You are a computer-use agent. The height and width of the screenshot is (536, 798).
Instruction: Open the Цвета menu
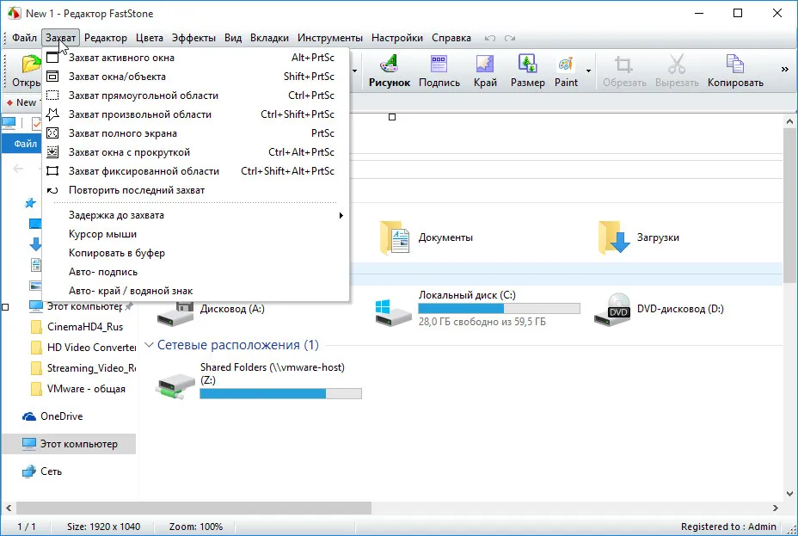tap(149, 38)
